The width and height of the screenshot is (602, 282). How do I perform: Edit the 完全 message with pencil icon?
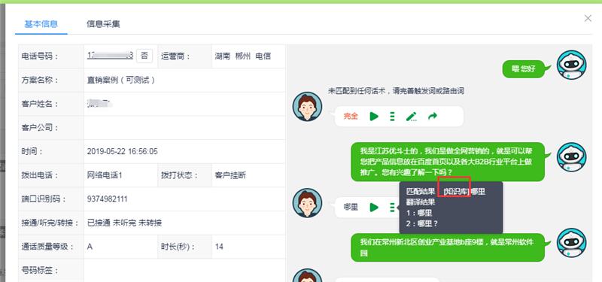coord(412,117)
